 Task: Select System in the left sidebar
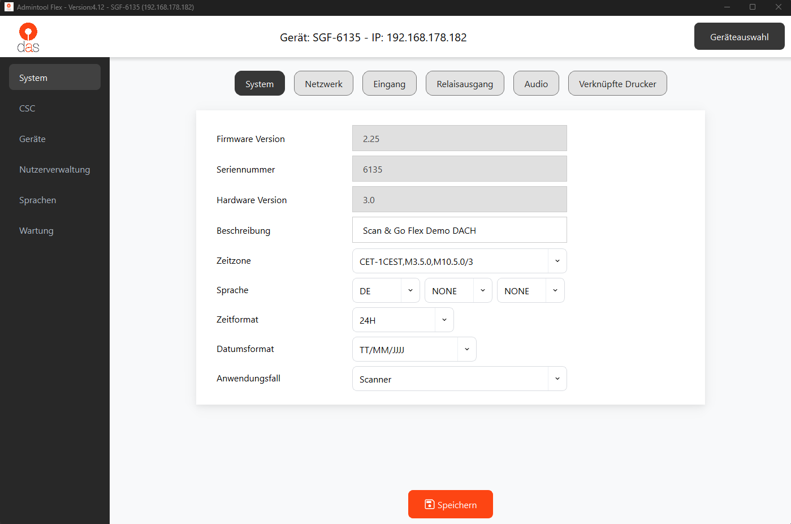55,77
